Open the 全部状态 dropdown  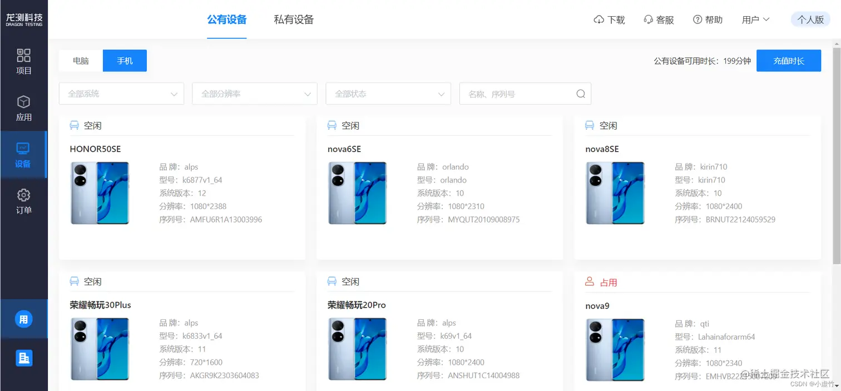[x=388, y=94]
